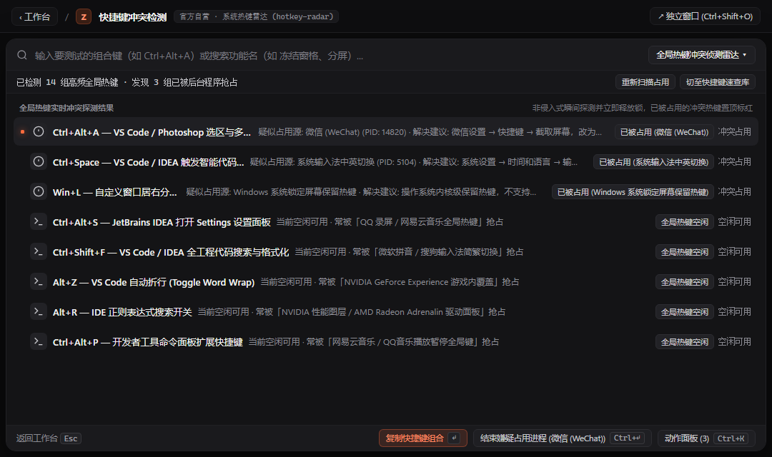Viewport: 772px width, 457px height.
Task: Select Ctrl+Alt+S — JetBrains IDEA Settings row title
Action: click(x=162, y=222)
